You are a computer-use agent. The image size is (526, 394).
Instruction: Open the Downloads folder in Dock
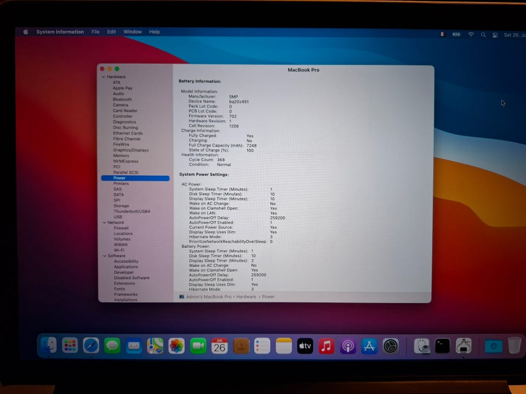pyautogui.click(x=494, y=346)
